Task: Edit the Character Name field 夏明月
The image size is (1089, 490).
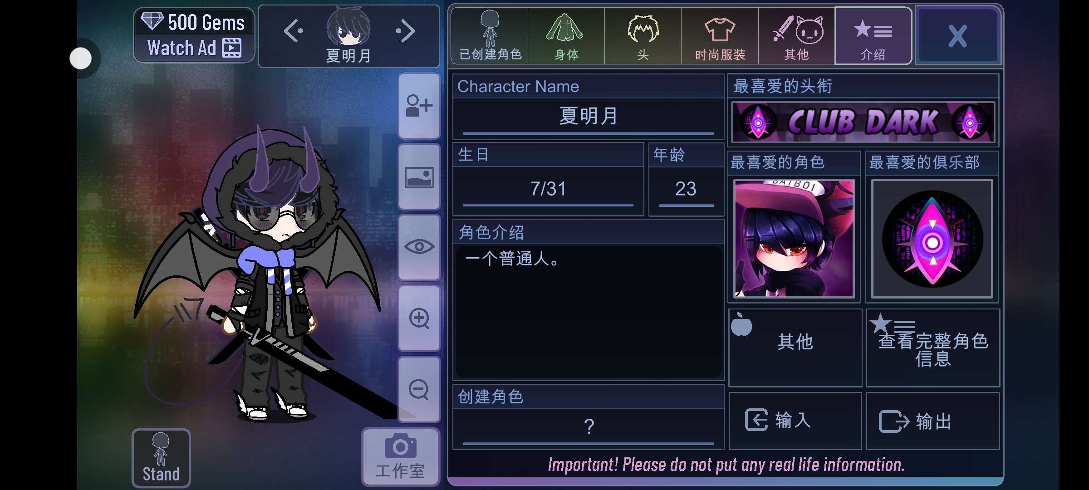Action: (x=588, y=117)
